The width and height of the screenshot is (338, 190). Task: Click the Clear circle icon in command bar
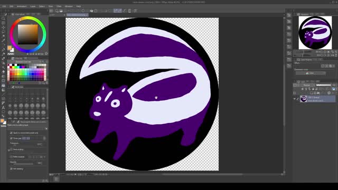83,11
